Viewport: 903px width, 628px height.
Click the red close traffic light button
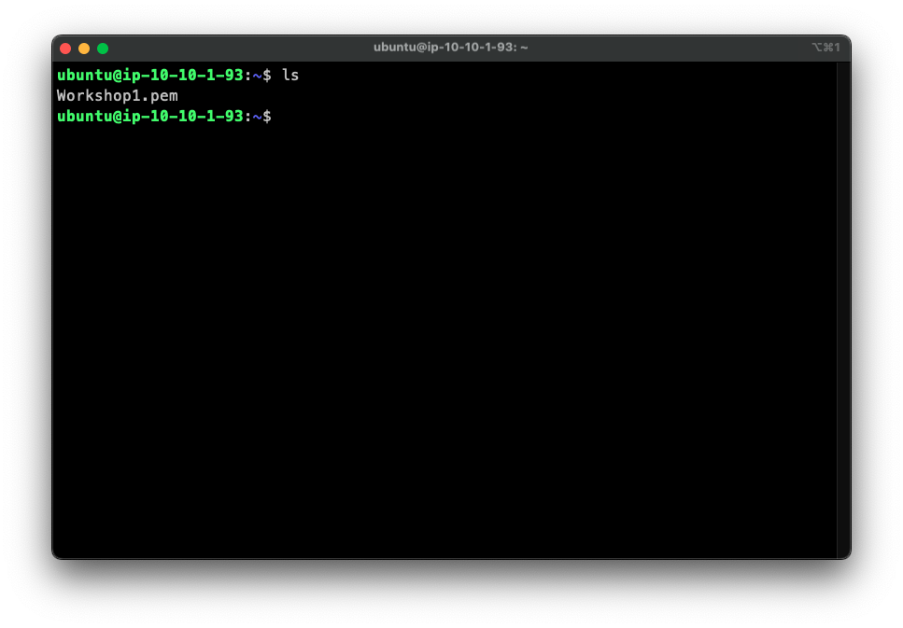pyautogui.click(x=63, y=48)
